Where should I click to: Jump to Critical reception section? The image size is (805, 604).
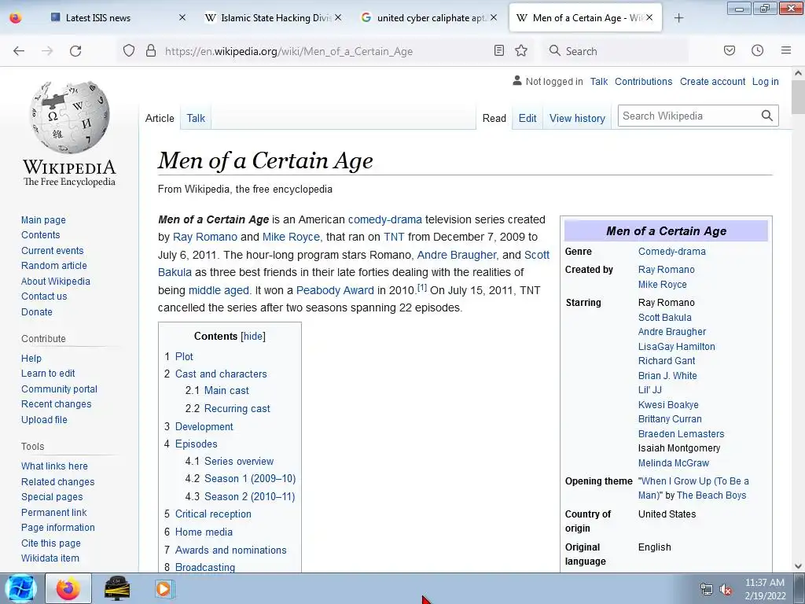point(213,514)
